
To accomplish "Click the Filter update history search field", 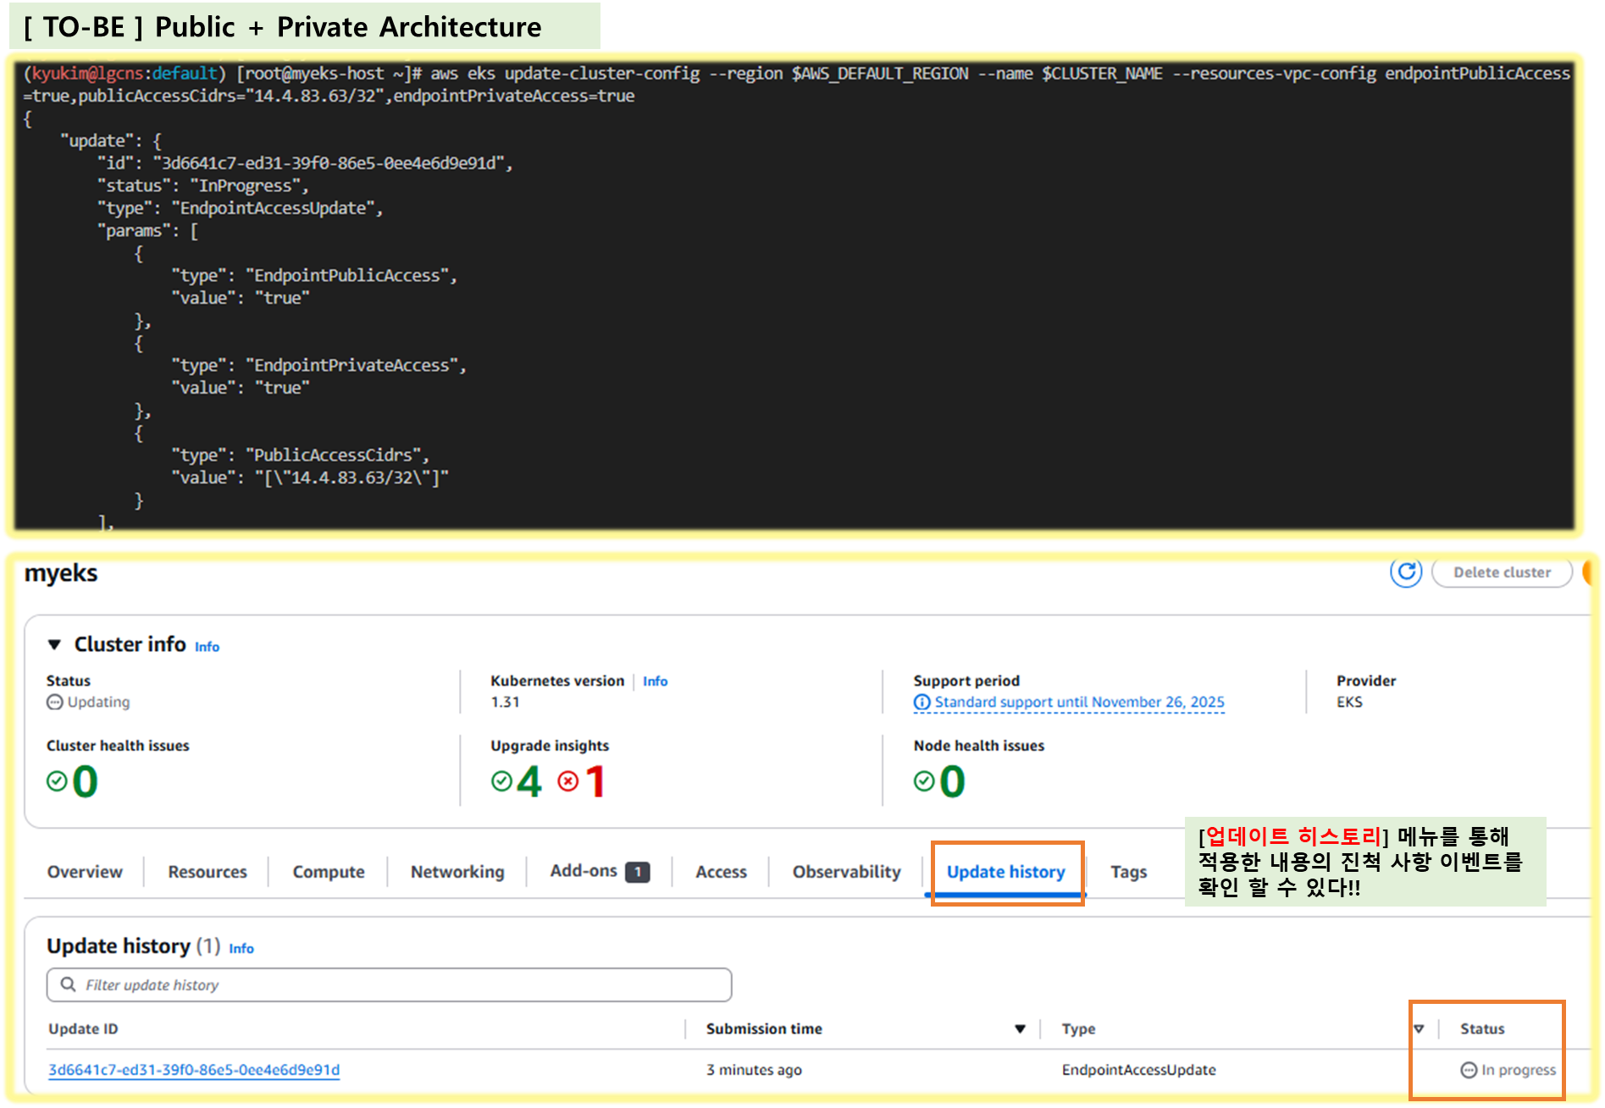I will coord(390,985).
